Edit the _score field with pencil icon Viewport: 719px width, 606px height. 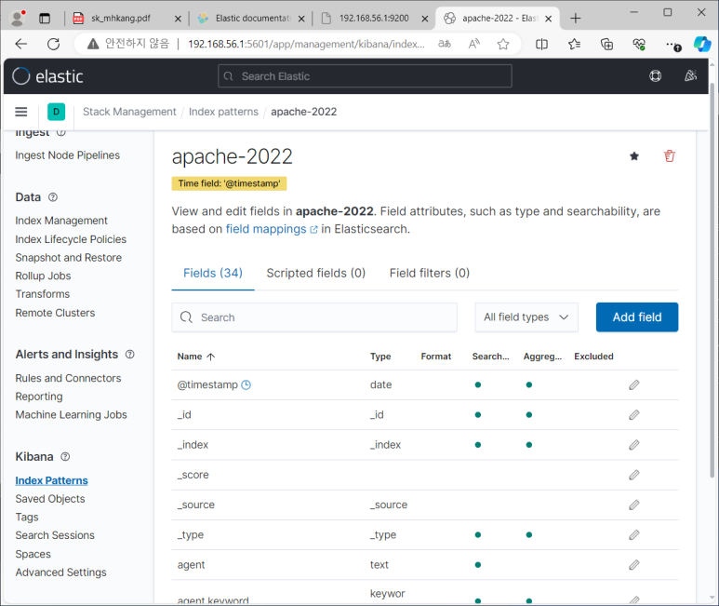point(633,475)
